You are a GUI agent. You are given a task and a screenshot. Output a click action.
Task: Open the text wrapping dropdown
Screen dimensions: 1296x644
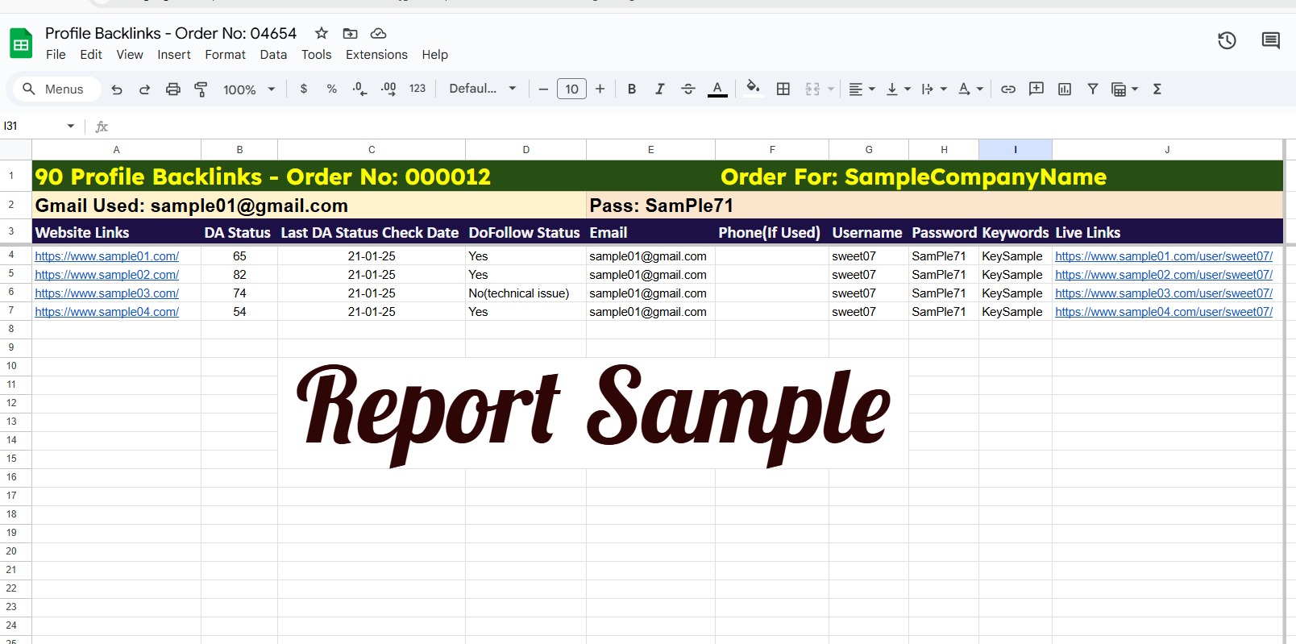pyautogui.click(x=933, y=89)
